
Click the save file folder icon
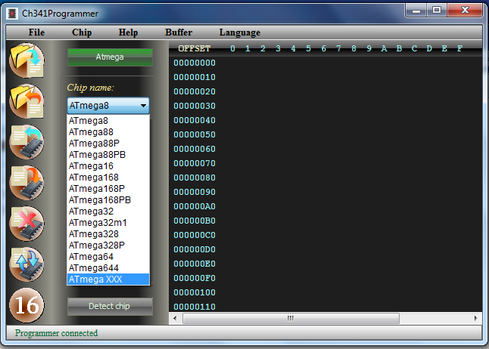coord(26,101)
